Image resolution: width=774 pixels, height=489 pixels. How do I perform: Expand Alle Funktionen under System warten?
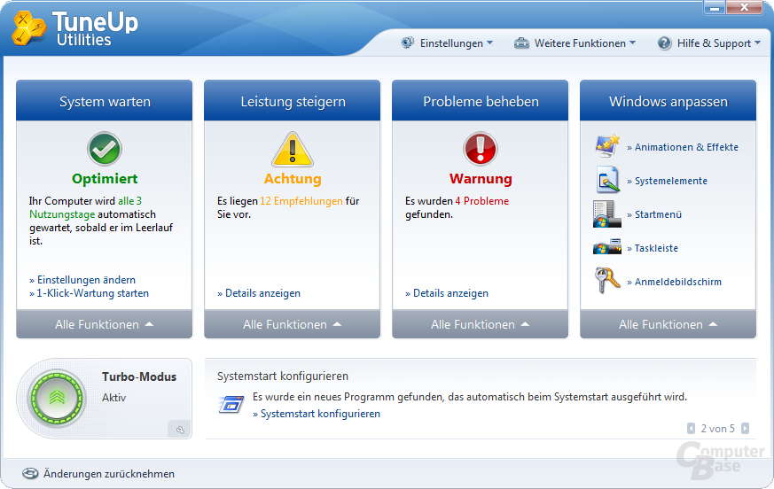click(104, 324)
